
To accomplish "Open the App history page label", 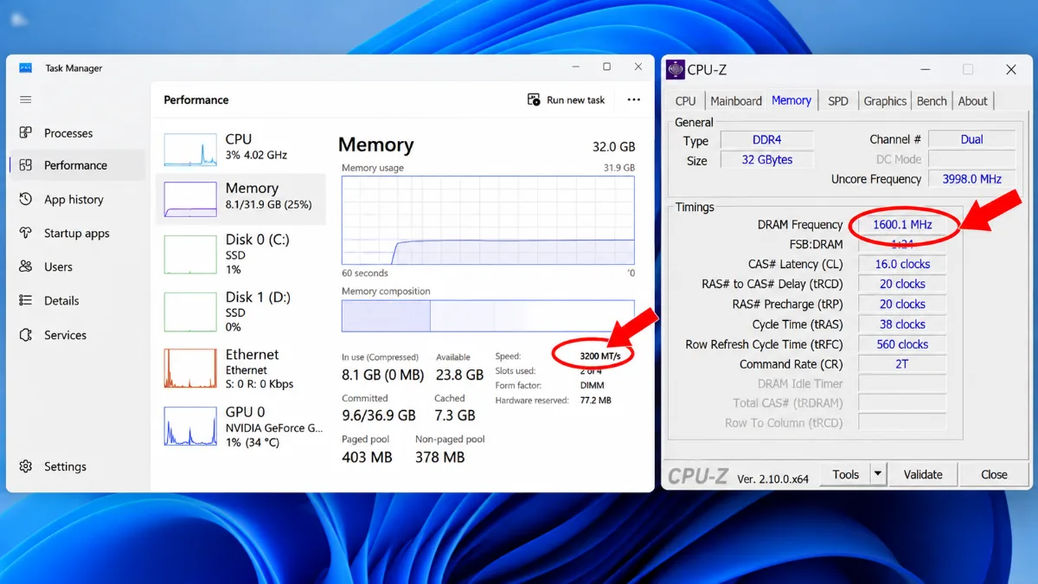I will [74, 200].
